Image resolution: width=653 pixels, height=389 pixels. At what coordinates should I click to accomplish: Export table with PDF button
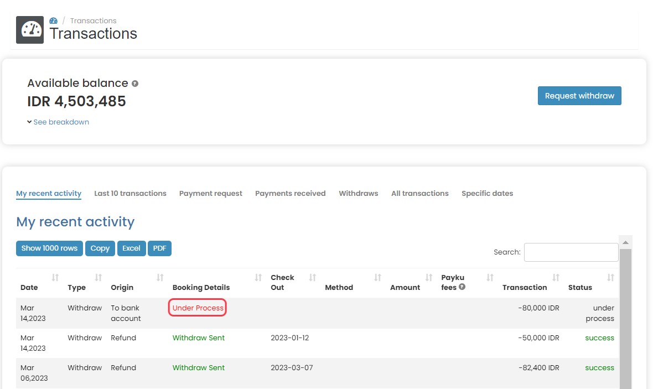click(x=159, y=248)
